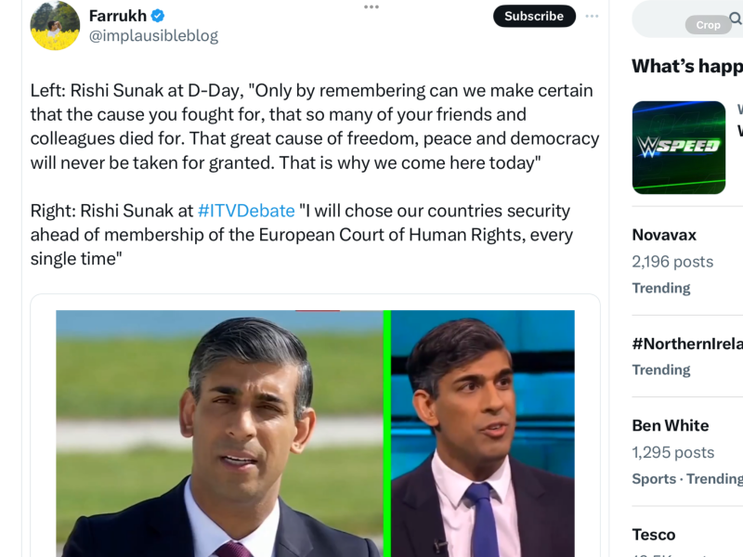Subscribe to Farrukh's account
The width and height of the screenshot is (743, 557).
coord(534,16)
